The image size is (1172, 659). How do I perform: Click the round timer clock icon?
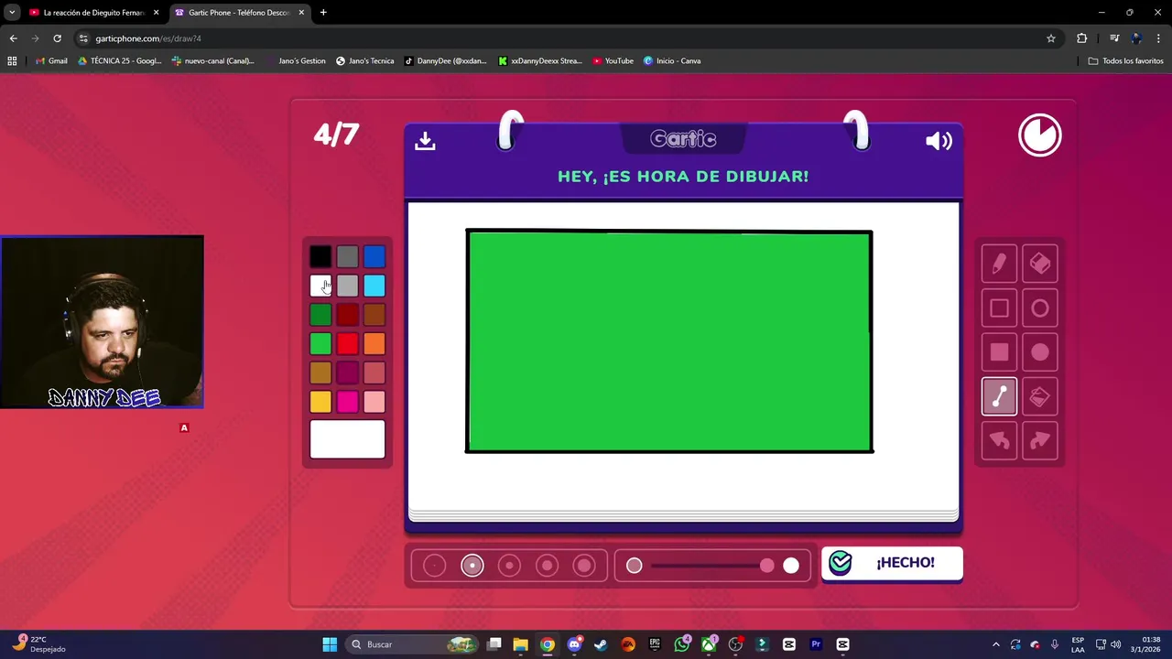(x=1040, y=135)
